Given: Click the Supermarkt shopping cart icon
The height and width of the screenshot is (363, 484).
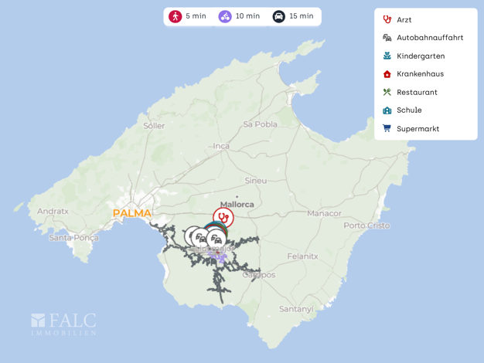Looking at the screenshot, I should [x=387, y=128].
